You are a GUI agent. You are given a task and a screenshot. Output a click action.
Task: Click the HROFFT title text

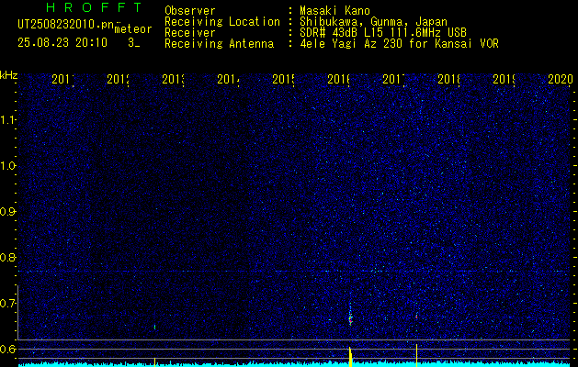click(x=94, y=7)
